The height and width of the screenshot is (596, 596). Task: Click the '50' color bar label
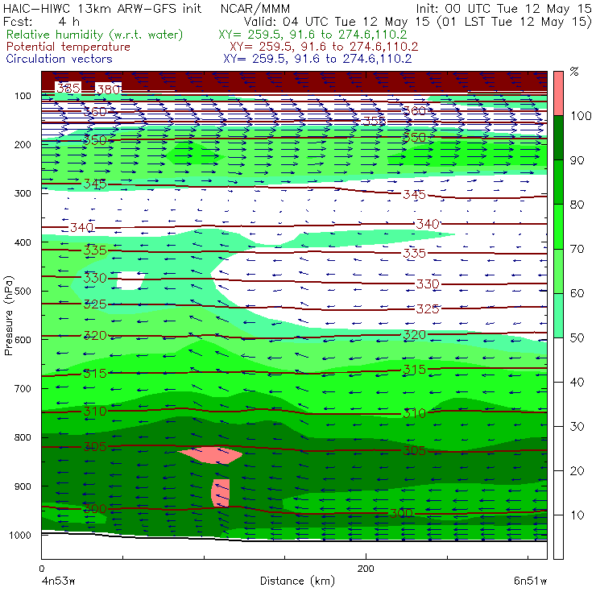[577, 338]
